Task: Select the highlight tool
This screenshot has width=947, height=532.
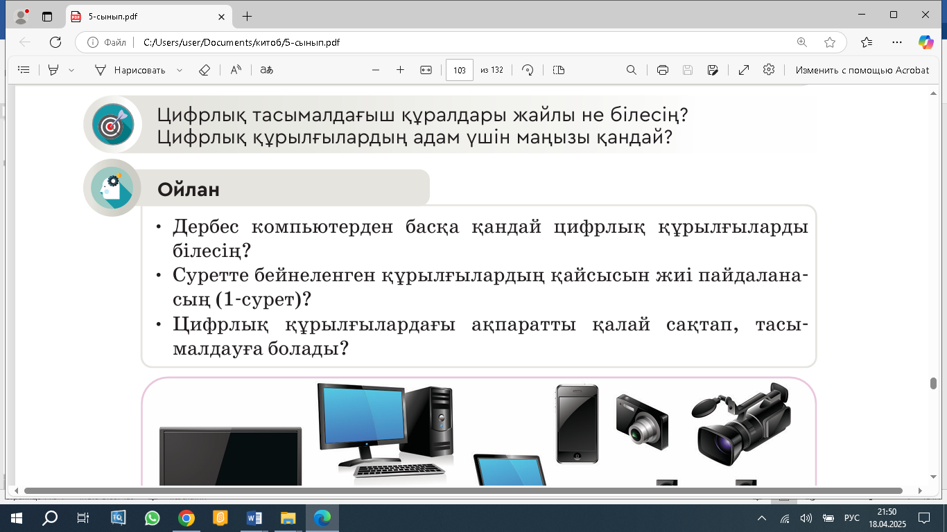Action: coord(53,70)
